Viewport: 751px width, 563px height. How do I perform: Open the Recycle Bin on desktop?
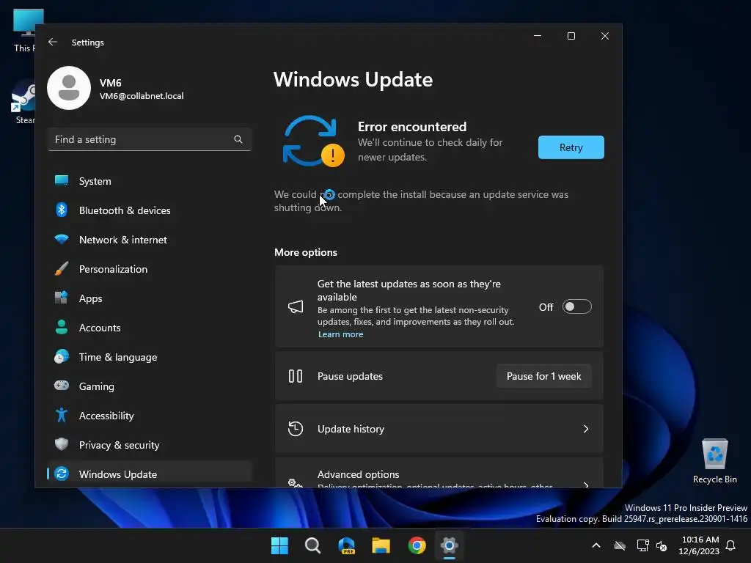point(714,461)
